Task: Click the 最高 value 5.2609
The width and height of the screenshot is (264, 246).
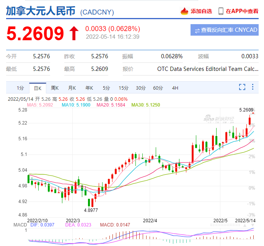Action: (x=99, y=69)
